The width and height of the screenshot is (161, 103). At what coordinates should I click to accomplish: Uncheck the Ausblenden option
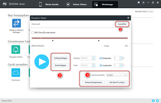tap(101, 65)
